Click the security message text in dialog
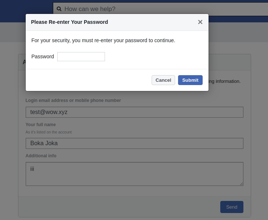 103,40
